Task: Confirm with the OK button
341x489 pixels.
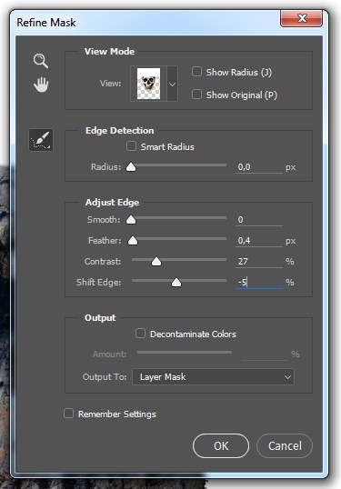Action: (x=221, y=445)
